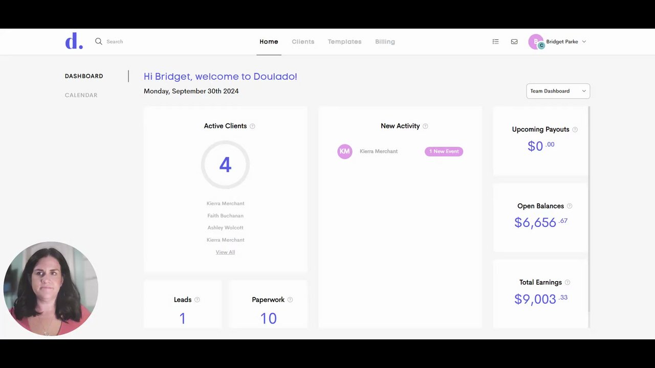The width and height of the screenshot is (655, 368).
Task: Open Ashley Wolcott in client list
Action: [x=225, y=227]
